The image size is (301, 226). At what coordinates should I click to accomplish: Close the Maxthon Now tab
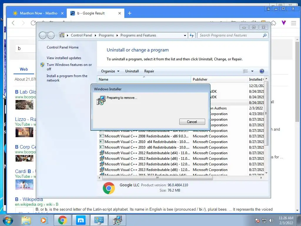coord(62,13)
